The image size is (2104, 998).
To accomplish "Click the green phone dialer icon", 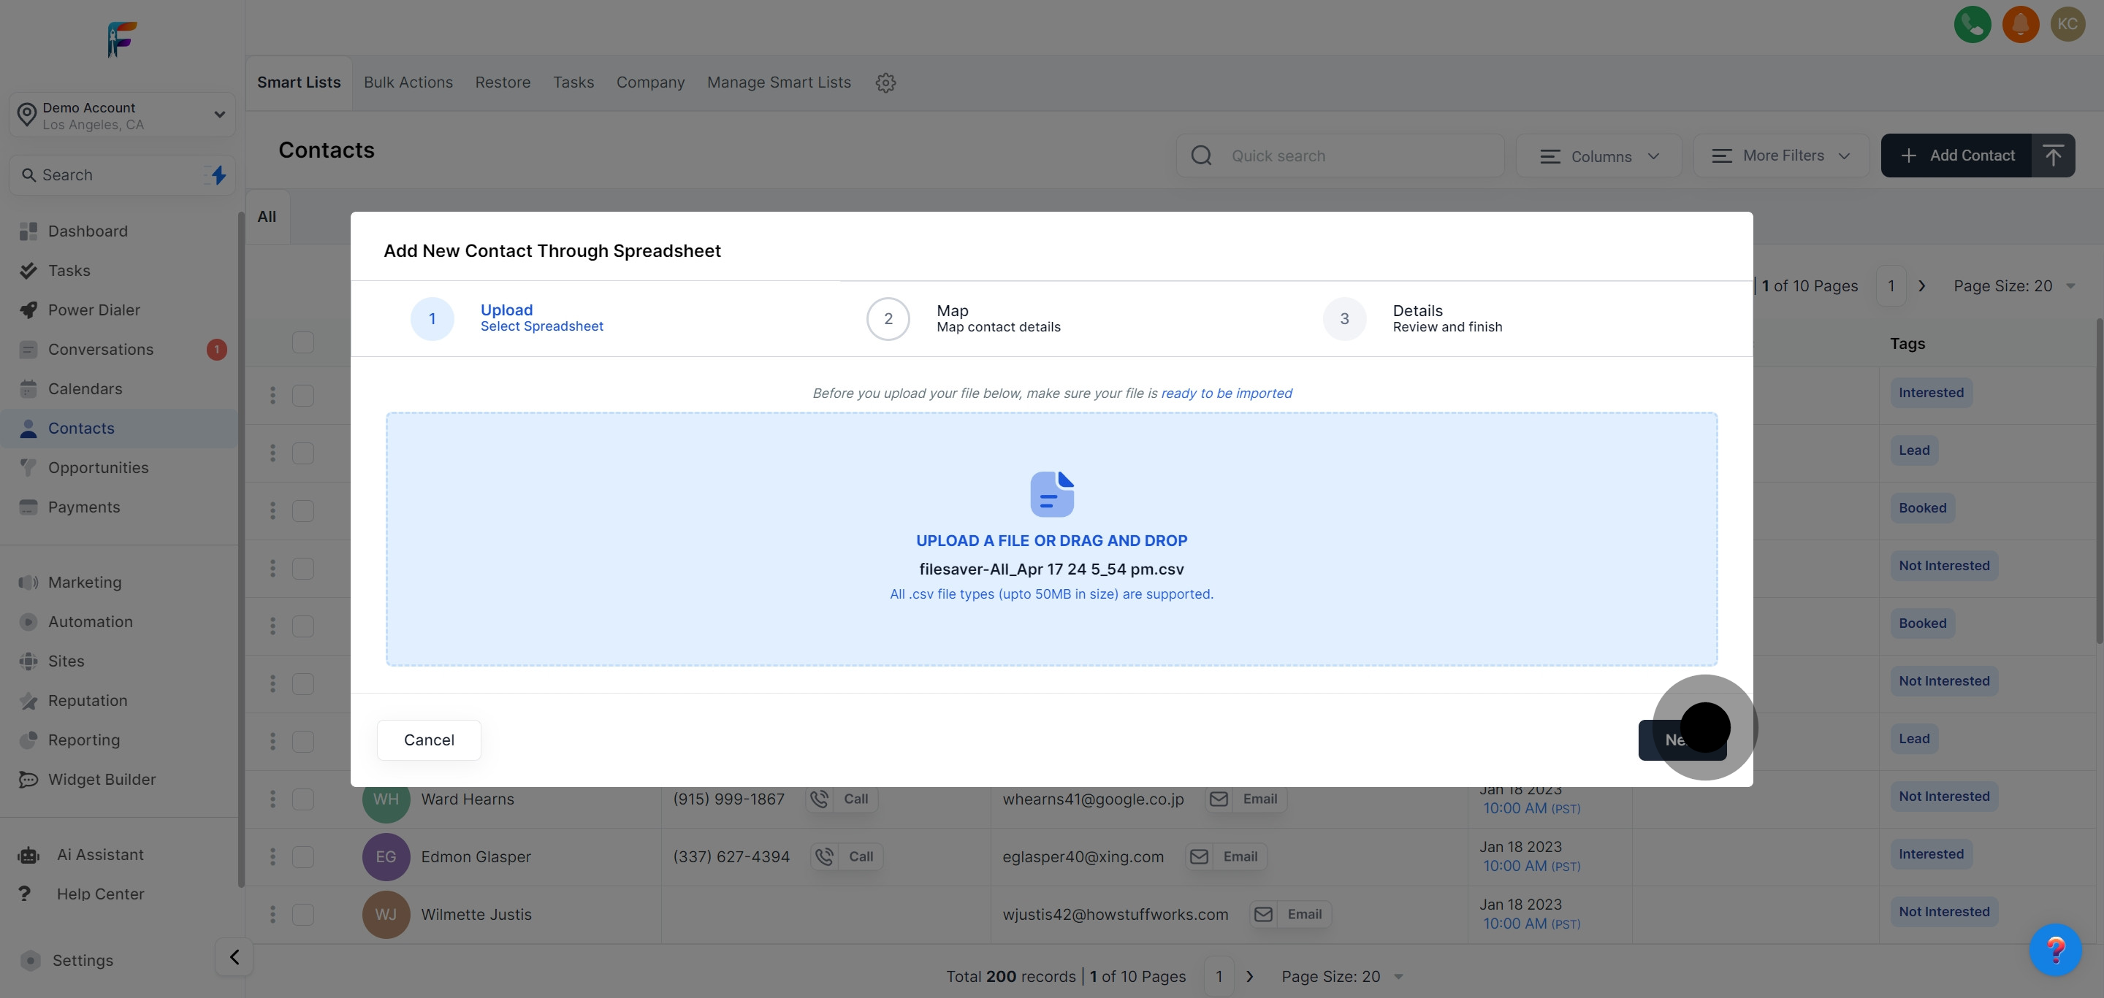I will coord(1972,23).
